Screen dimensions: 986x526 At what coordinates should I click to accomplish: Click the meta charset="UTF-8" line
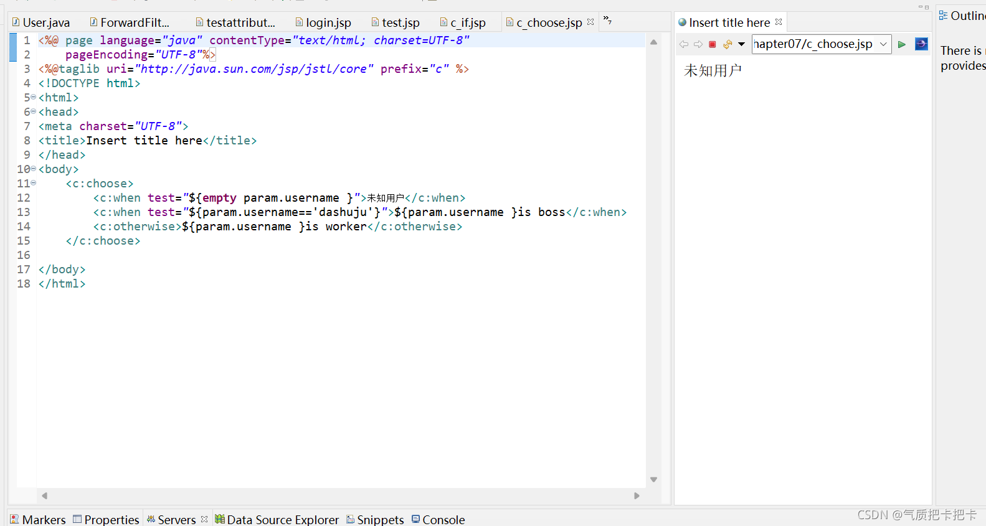point(113,126)
